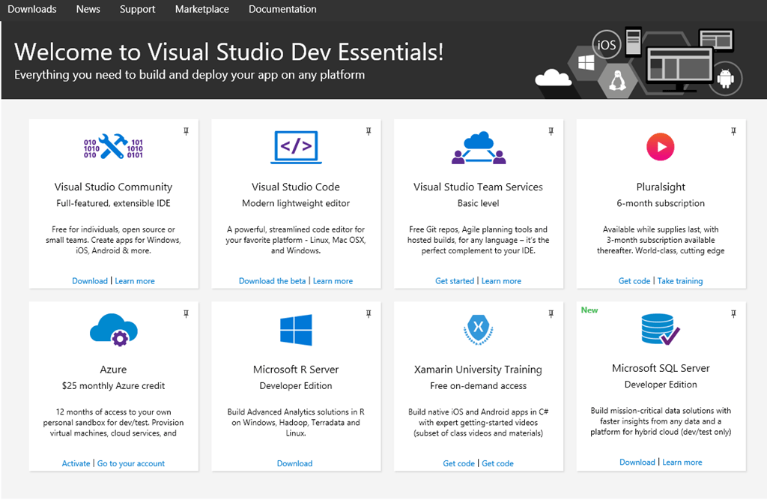
Task: Activate the Azure monthly credit
Action: [x=76, y=463]
